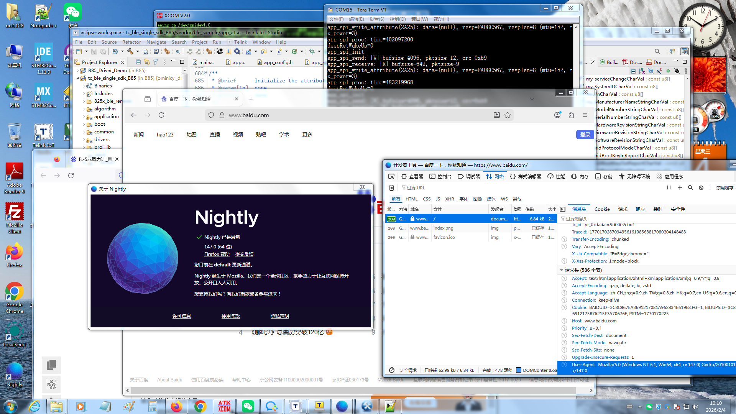Bookmark this page with star icon
The height and width of the screenshot is (414, 736).
coord(508,115)
